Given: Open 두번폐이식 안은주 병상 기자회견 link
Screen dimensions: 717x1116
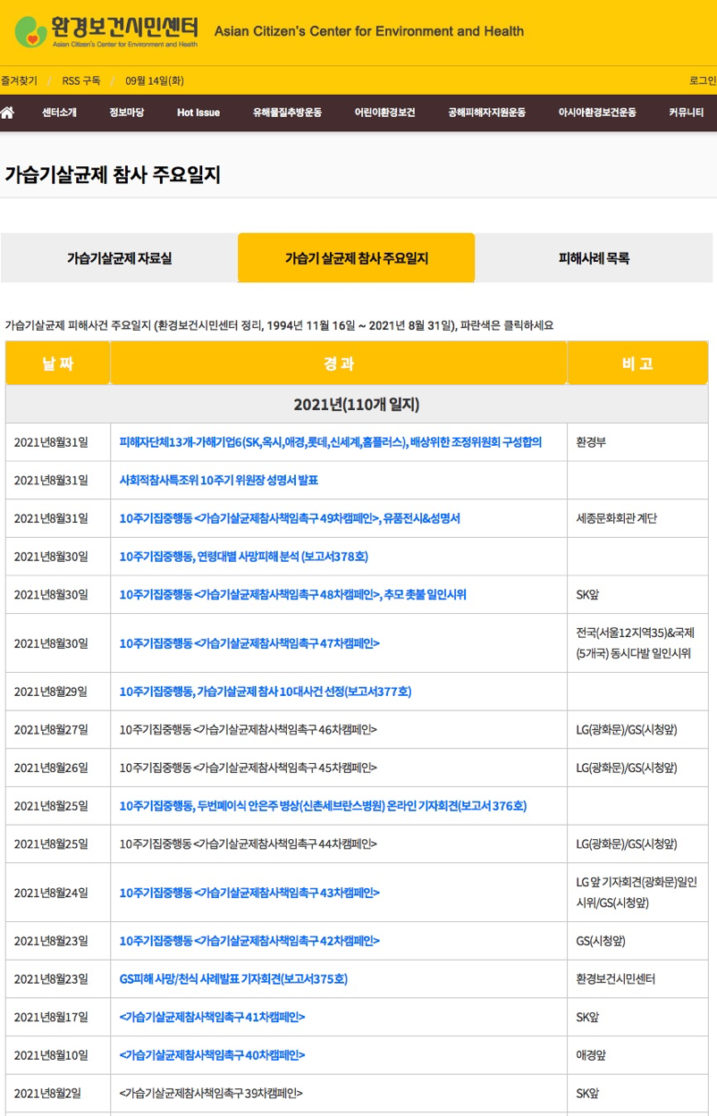Looking at the screenshot, I should pos(323,806).
